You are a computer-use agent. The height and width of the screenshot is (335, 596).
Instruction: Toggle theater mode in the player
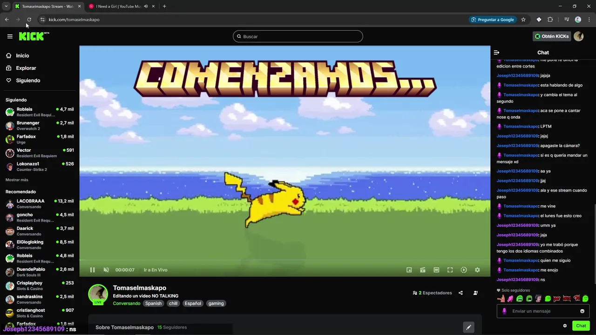(x=436, y=270)
